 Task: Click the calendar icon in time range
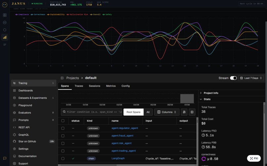tap(241, 78)
